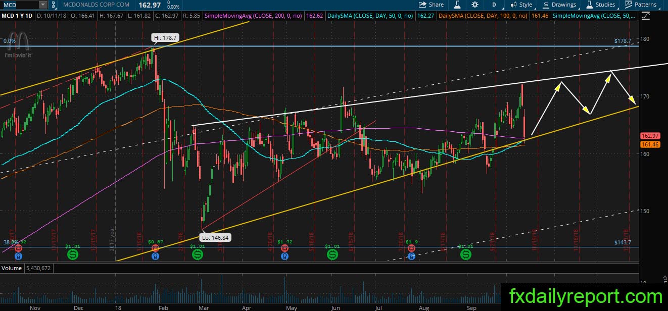
Task: Click the MCD symbol input field
Action: (19, 5)
